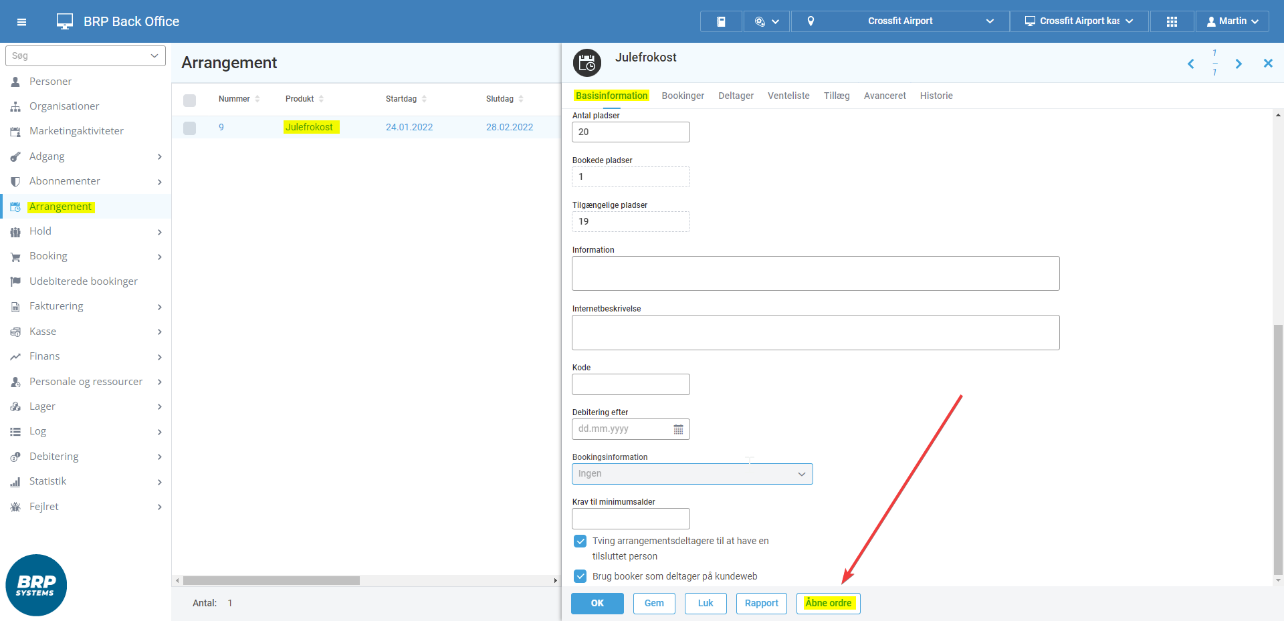Close the Julefrokost detail panel
The height and width of the screenshot is (621, 1284).
coord(1268,63)
